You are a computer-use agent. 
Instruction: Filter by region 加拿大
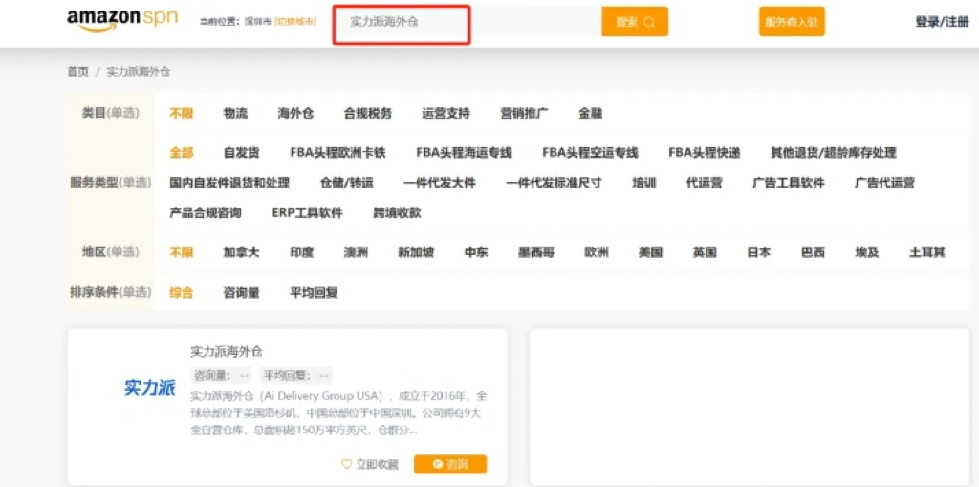(x=241, y=253)
